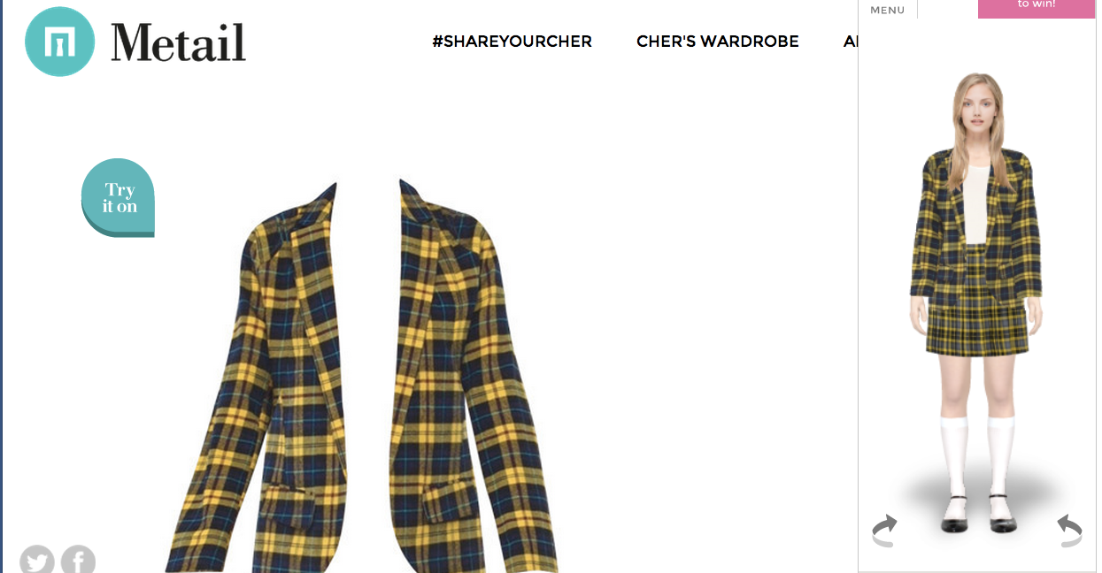
Task: Select the white knee socks on the model
Action: [x=977, y=455]
